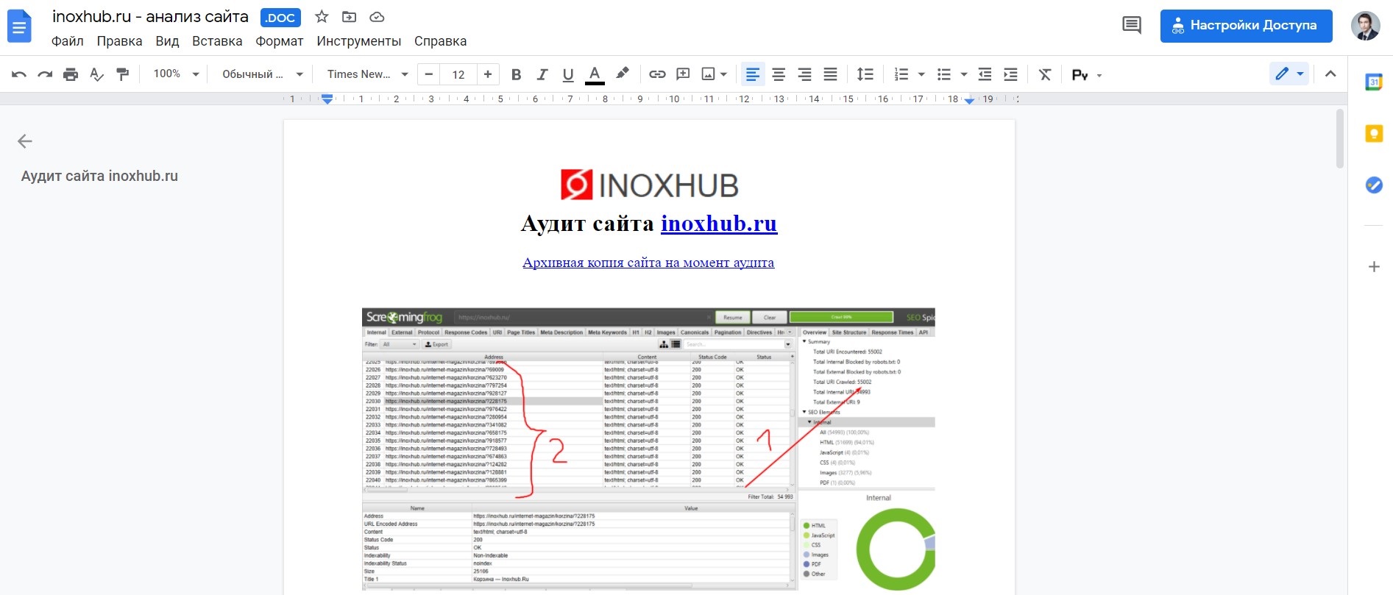1393x595 pixels.
Task: Apply bulleted list
Action: [x=944, y=74]
